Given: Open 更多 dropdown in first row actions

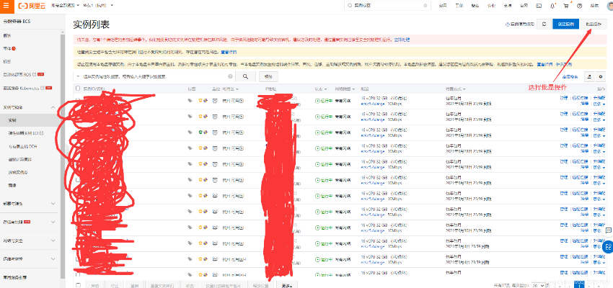Looking at the screenshot, I should coord(599,104).
